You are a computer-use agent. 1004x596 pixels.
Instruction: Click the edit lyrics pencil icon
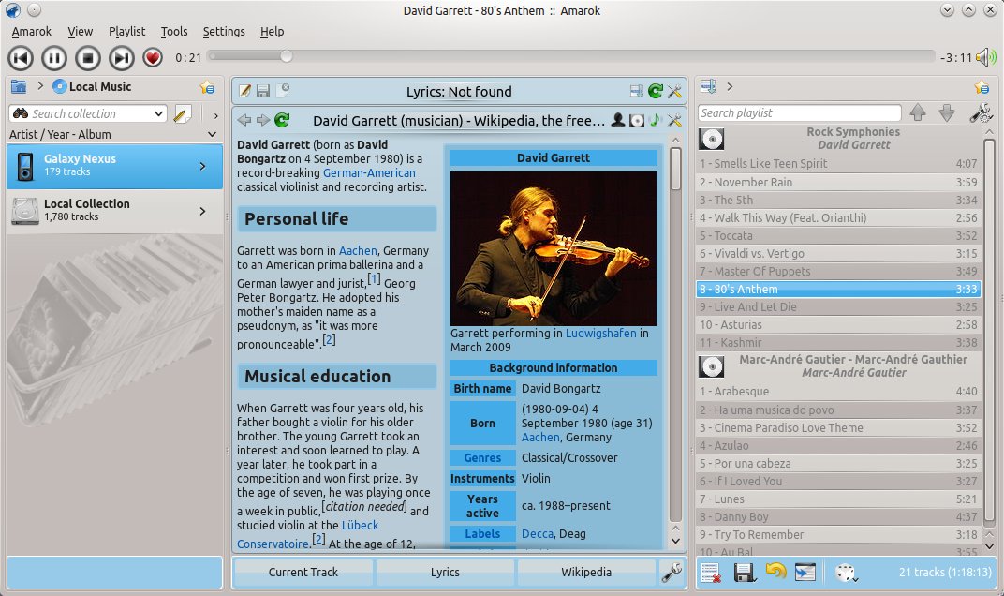click(x=244, y=91)
